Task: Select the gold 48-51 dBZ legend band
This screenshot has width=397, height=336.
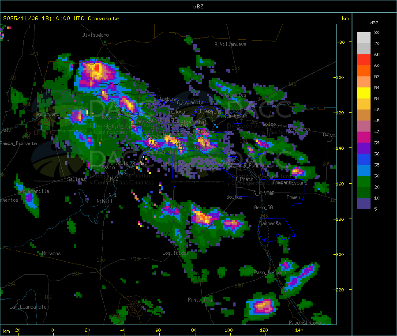Action: coord(363,104)
